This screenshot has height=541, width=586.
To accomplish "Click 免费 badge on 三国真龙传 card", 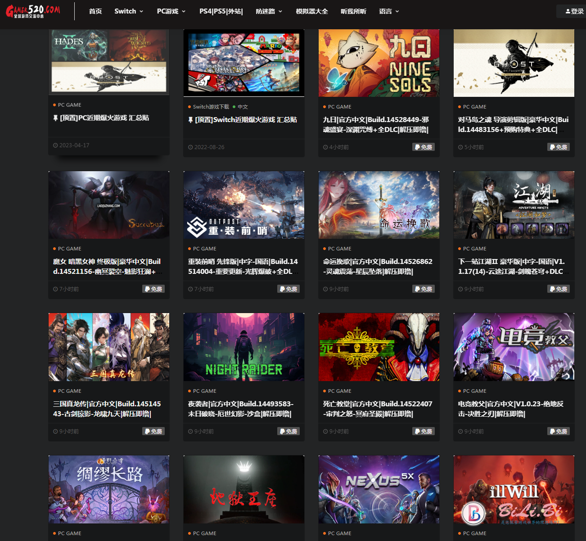I will [x=153, y=431].
